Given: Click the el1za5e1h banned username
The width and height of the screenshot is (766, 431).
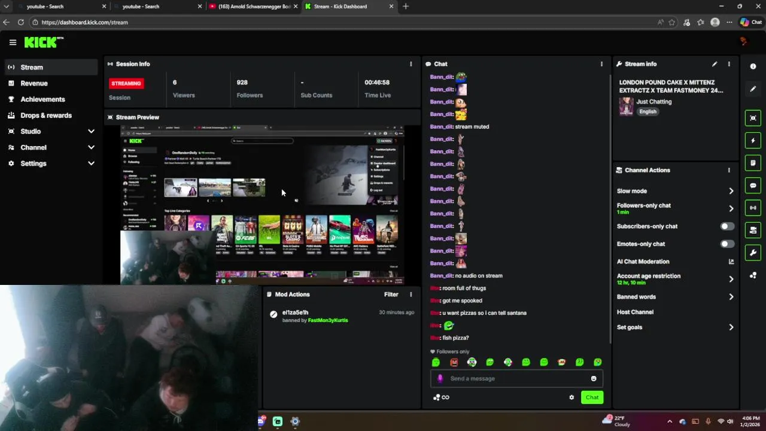Looking at the screenshot, I should tap(295, 312).
